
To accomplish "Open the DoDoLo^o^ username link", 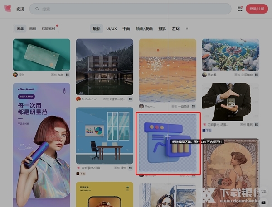I will click(x=89, y=99).
